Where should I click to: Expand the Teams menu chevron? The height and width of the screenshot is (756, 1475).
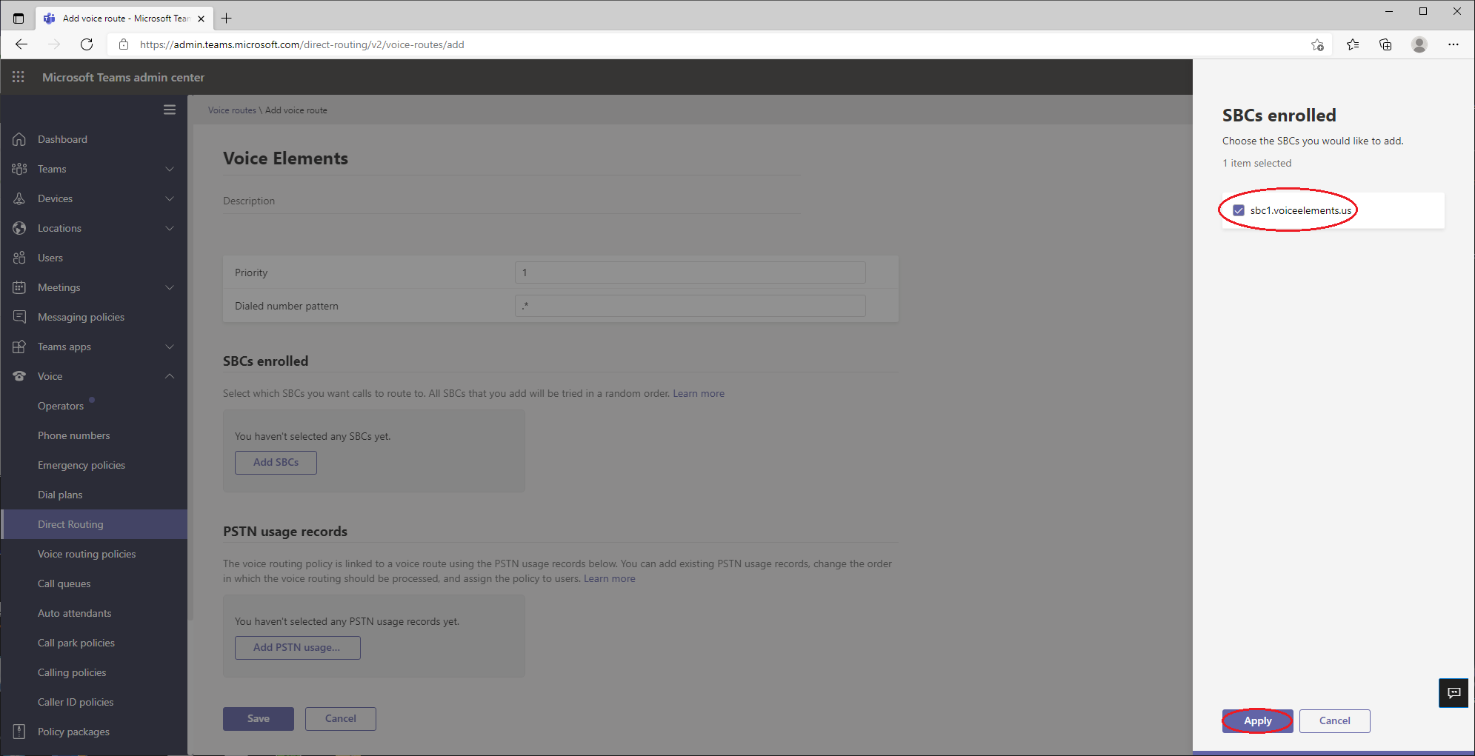point(170,169)
